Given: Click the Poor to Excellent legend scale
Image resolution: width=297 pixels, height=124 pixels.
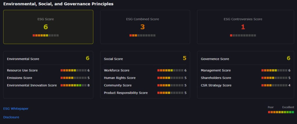Looking at the screenshot, I should click(281, 112).
